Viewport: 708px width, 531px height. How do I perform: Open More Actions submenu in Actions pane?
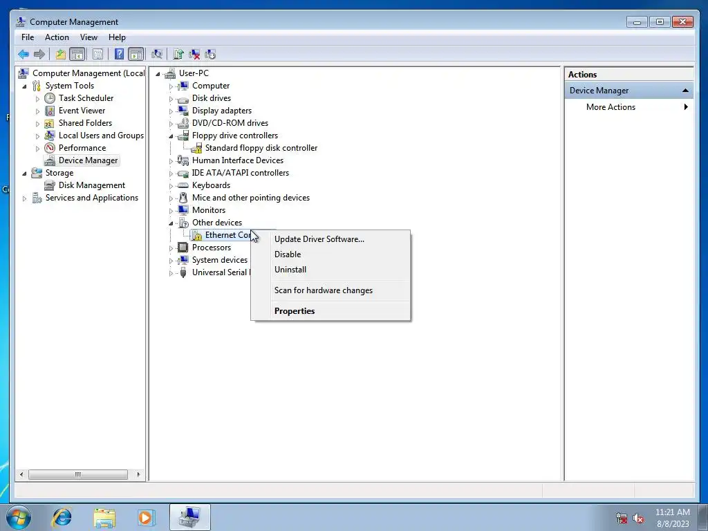[x=629, y=107]
